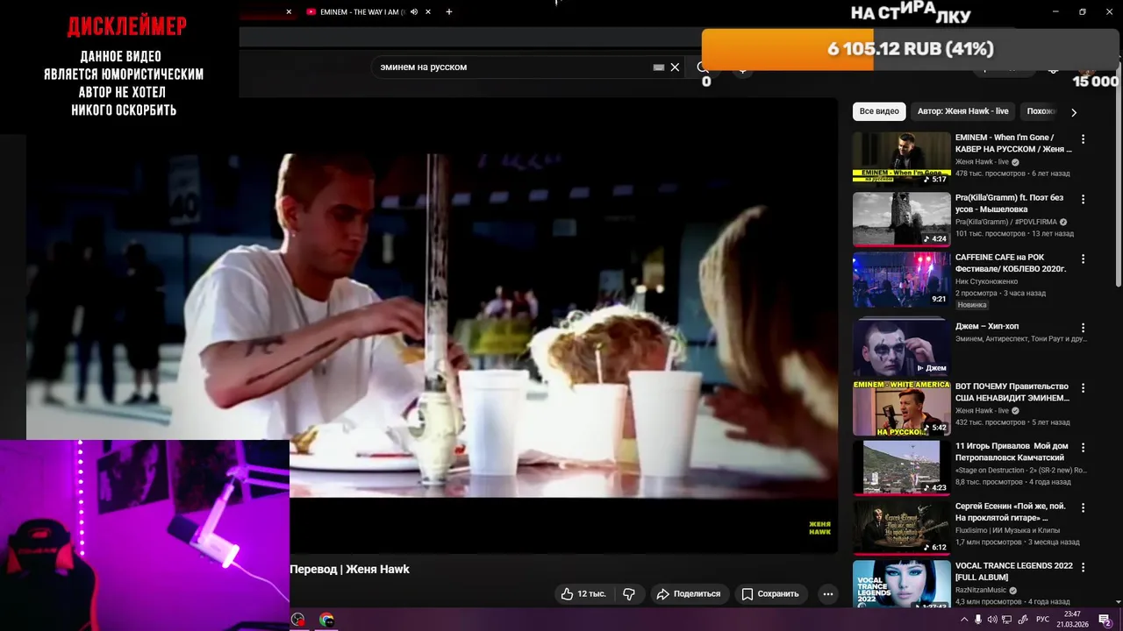1123x631 pixels.
Task: Open options for Pra(Killa'Gramm) Мышеловка video
Action: pyautogui.click(x=1083, y=199)
